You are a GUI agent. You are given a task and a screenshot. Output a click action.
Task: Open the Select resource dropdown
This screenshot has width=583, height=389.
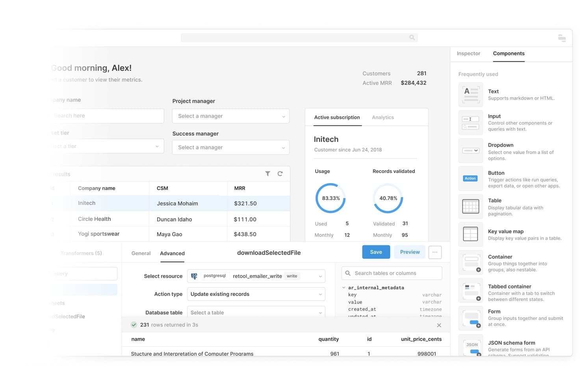point(256,276)
